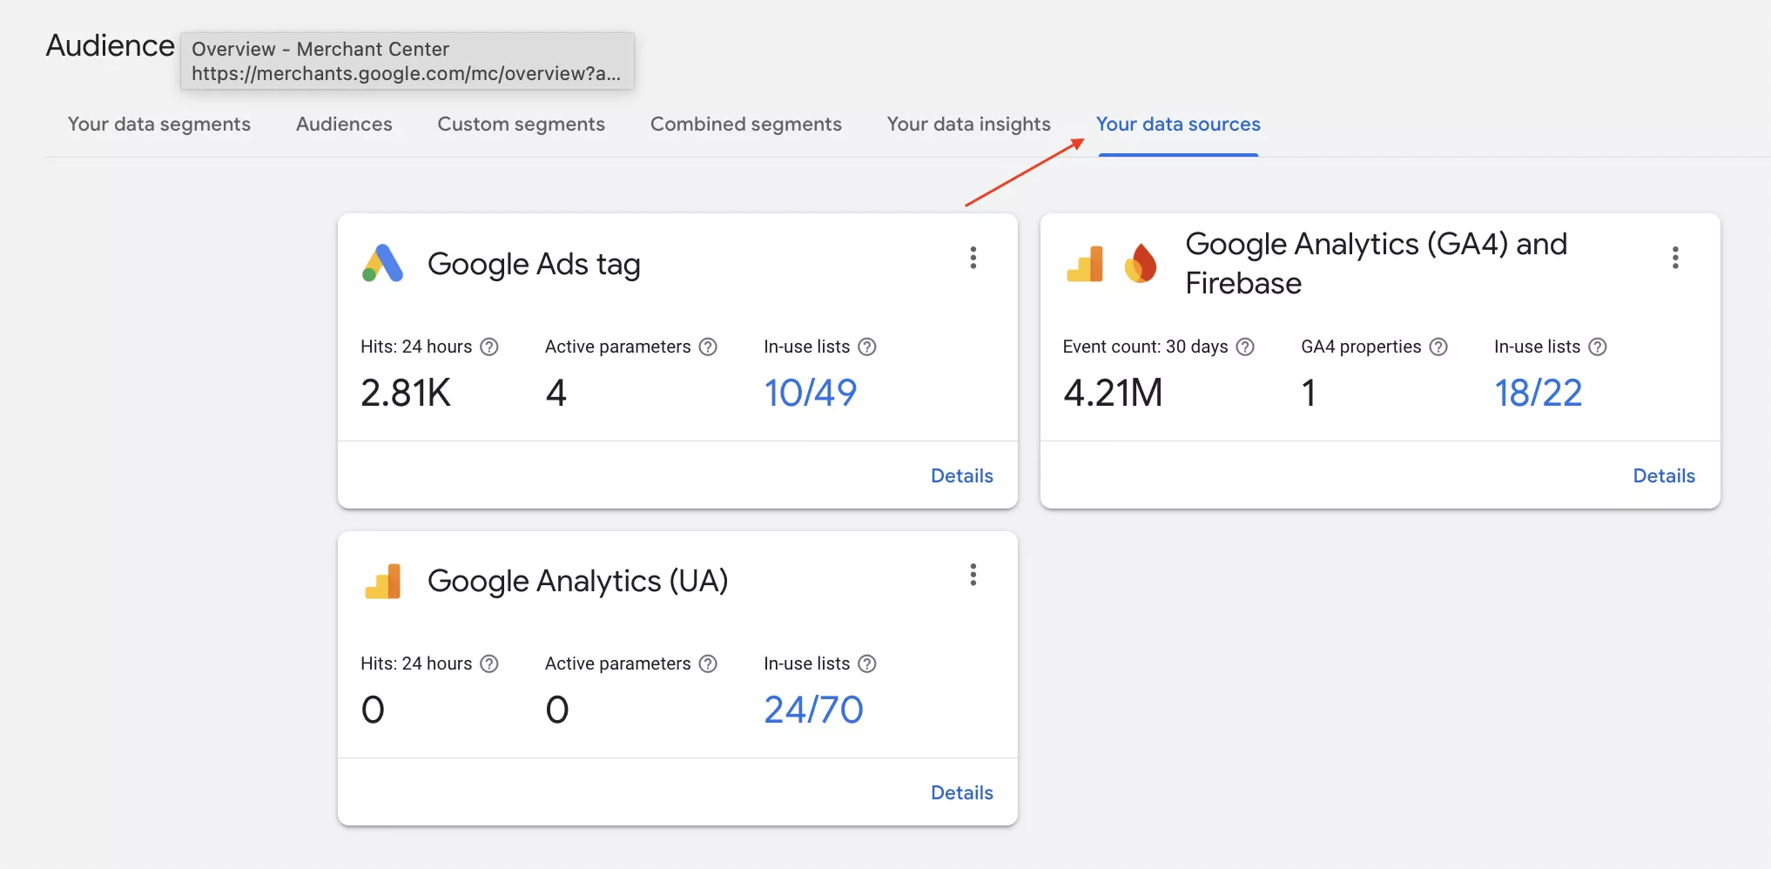Click the Google Ads tag card title
The image size is (1771, 869).
tap(534, 264)
